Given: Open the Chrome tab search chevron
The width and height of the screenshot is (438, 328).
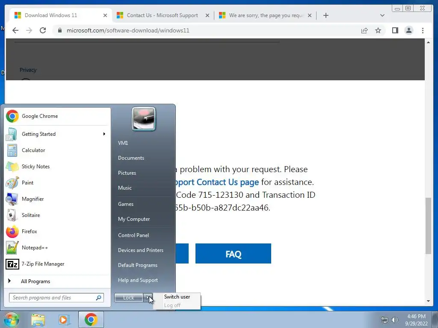Looking at the screenshot, I should pyautogui.click(x=382, y=15).
